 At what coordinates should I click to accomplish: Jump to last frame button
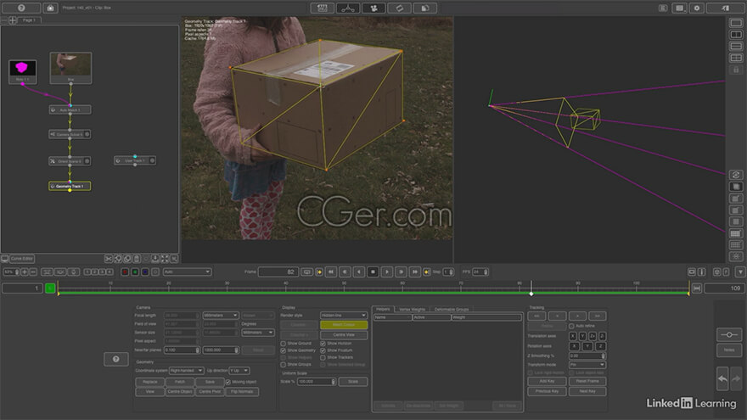click(x=415, y=272)
